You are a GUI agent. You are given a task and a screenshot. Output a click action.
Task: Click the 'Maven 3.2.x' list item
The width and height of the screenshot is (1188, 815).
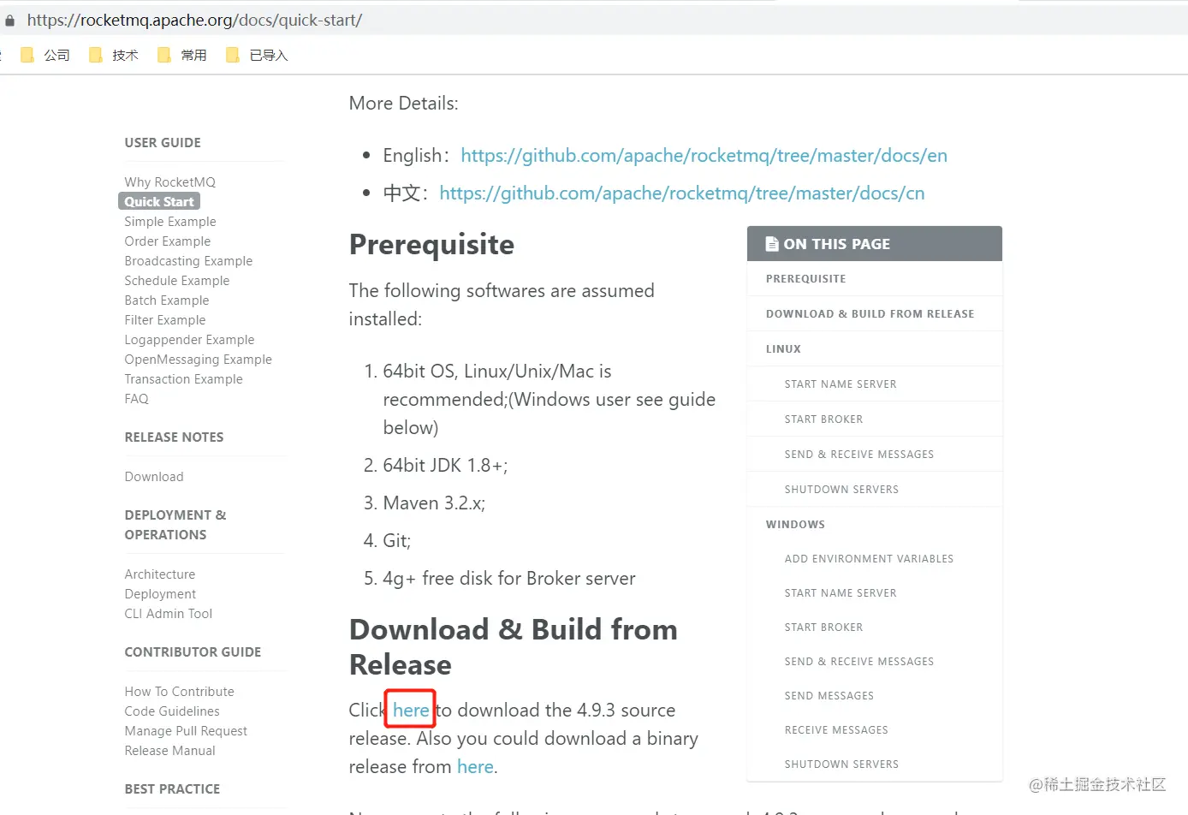pos(434,503)
